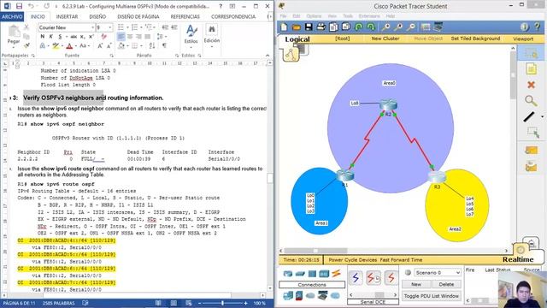Click the drawing palette icon in Packet Tracer
This screenshot has height=308, width=547.
point(426,27)
